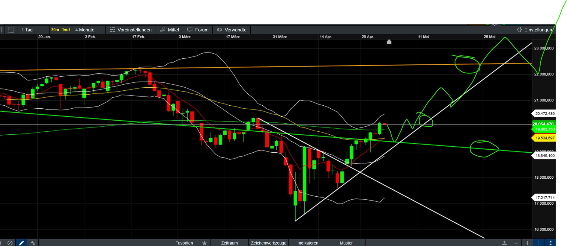Click the 20.472,486 price label
This screenshot has height=246, width=567.
[544, 113]
